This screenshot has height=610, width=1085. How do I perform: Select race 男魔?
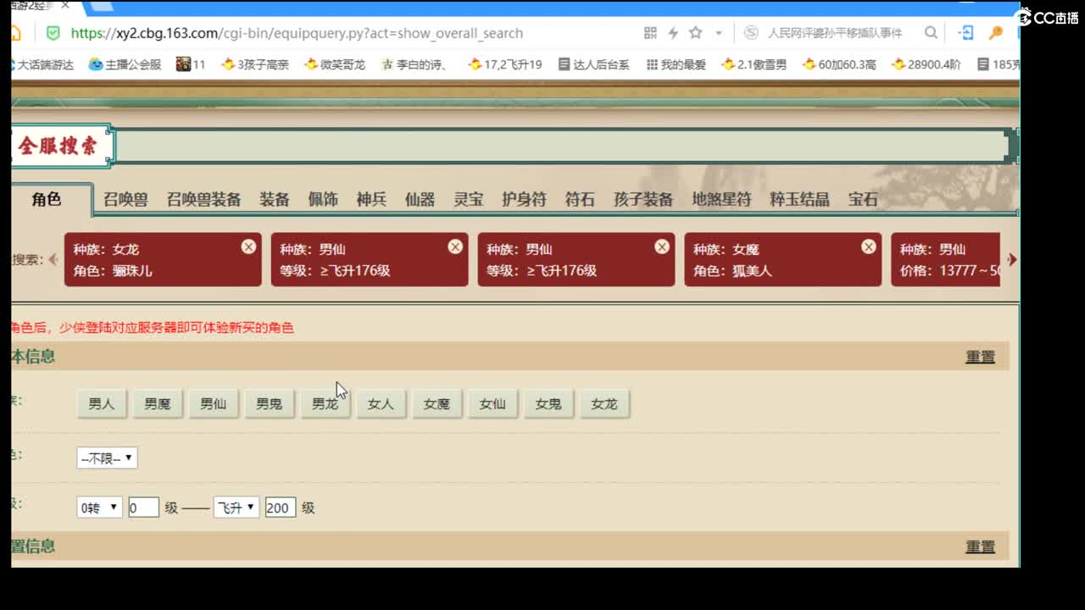158,404
